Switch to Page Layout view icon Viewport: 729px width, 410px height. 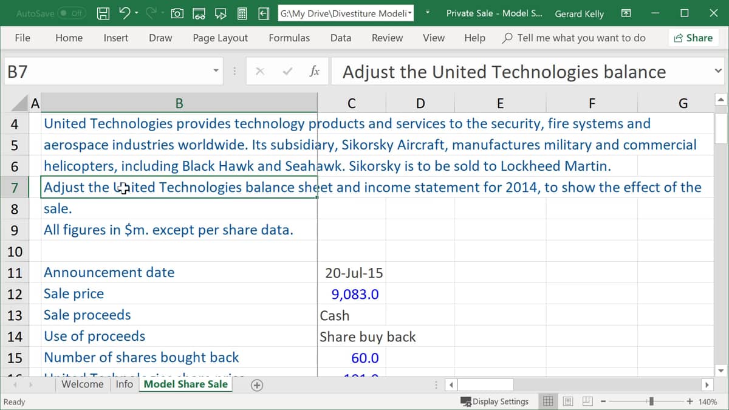click(568, 401)
